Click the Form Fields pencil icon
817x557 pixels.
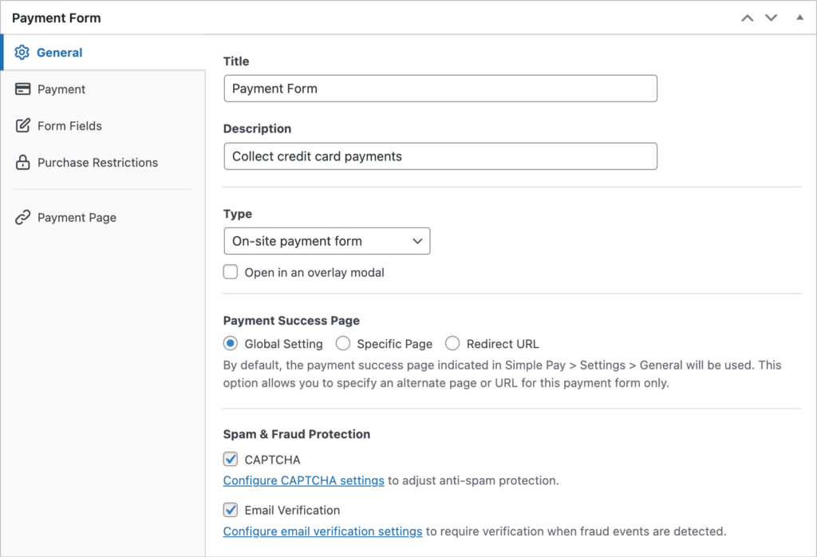coord(23,126)
